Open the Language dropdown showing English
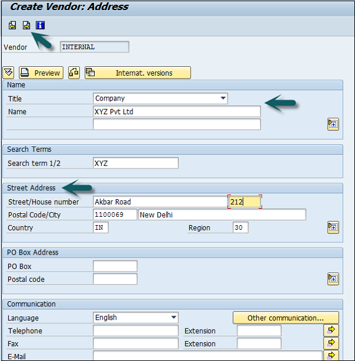 point(135,318)
